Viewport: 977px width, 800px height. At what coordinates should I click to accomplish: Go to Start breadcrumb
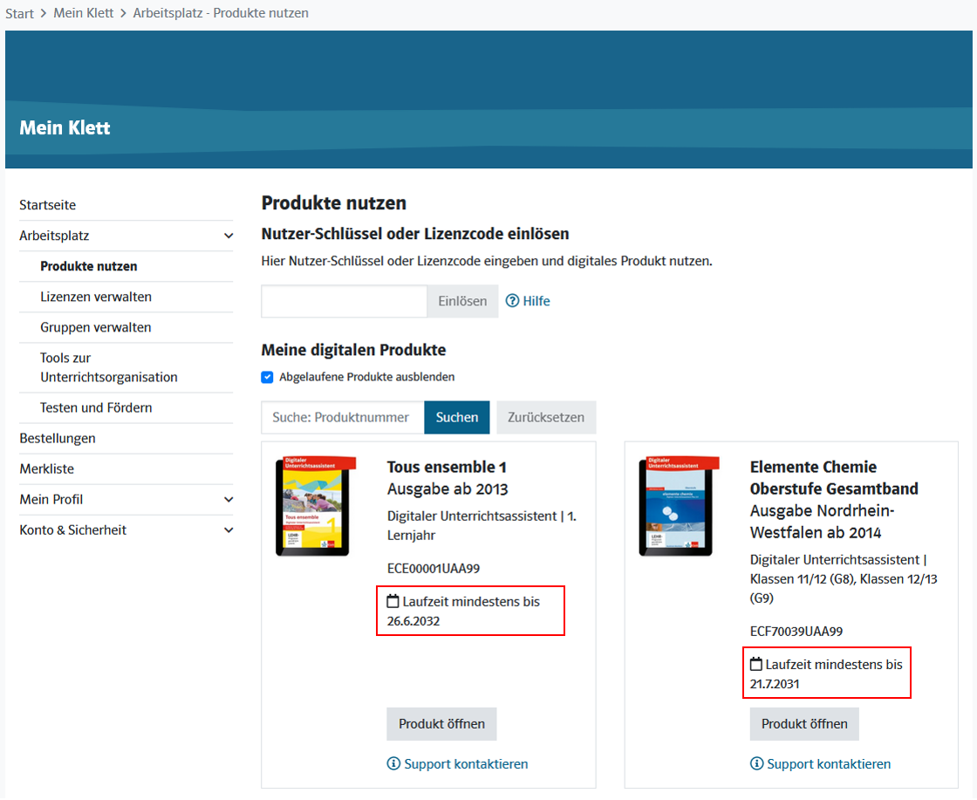click(x=20, y=13)
